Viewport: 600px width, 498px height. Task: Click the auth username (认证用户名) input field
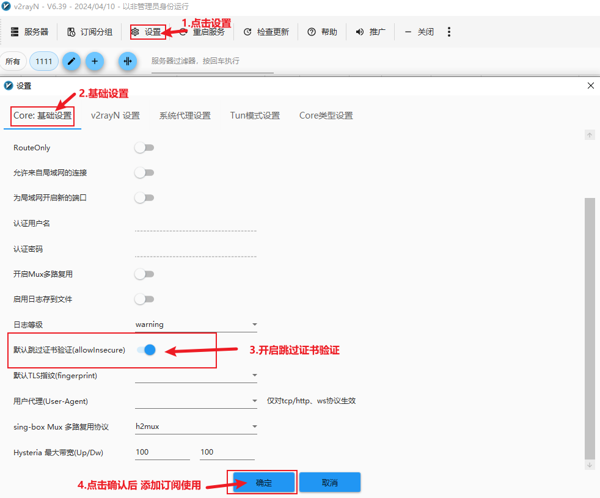[x=196, y=224]
